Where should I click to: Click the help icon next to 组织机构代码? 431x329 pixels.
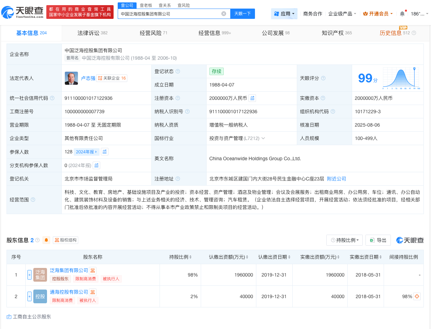click(333, 111)
